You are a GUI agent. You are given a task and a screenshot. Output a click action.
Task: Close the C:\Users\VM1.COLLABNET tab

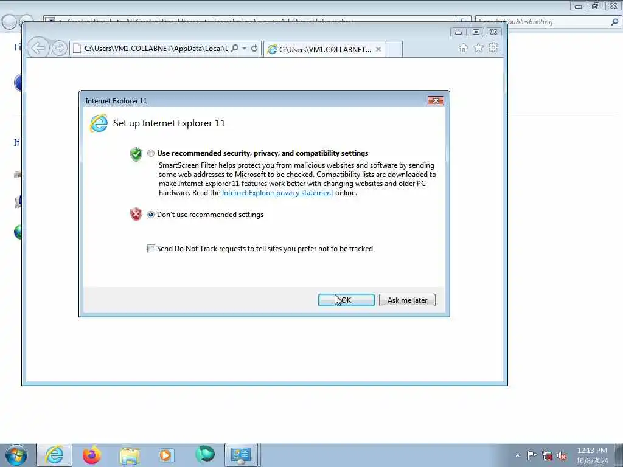[x=378, y=50]
